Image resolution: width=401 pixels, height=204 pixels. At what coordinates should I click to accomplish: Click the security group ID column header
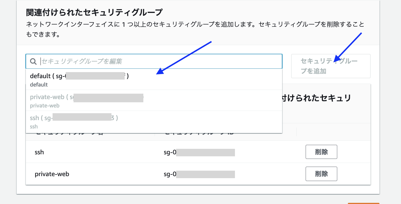click(198, 133)
